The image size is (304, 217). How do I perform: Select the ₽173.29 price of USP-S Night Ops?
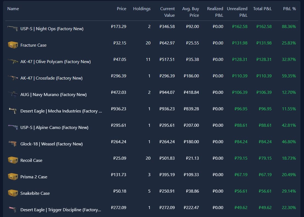coord(119,27)
